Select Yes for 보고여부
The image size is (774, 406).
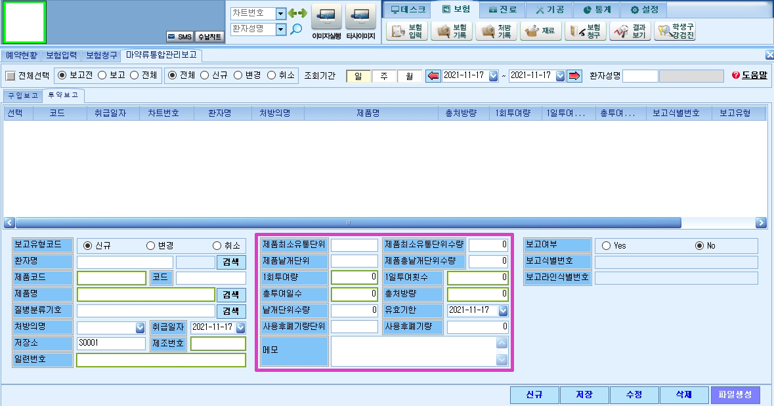[x=606, y=246]
